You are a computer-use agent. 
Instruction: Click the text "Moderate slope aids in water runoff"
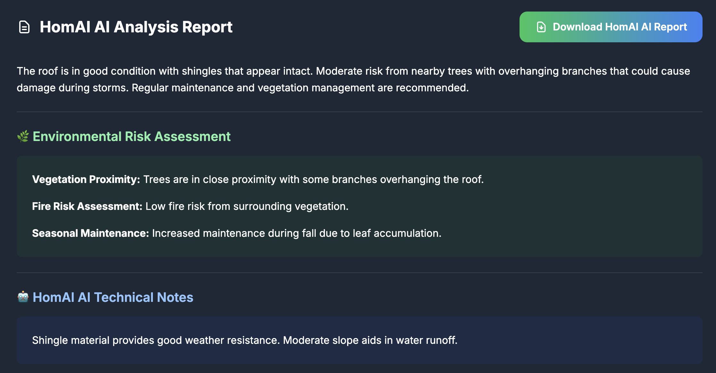[370, 340]
